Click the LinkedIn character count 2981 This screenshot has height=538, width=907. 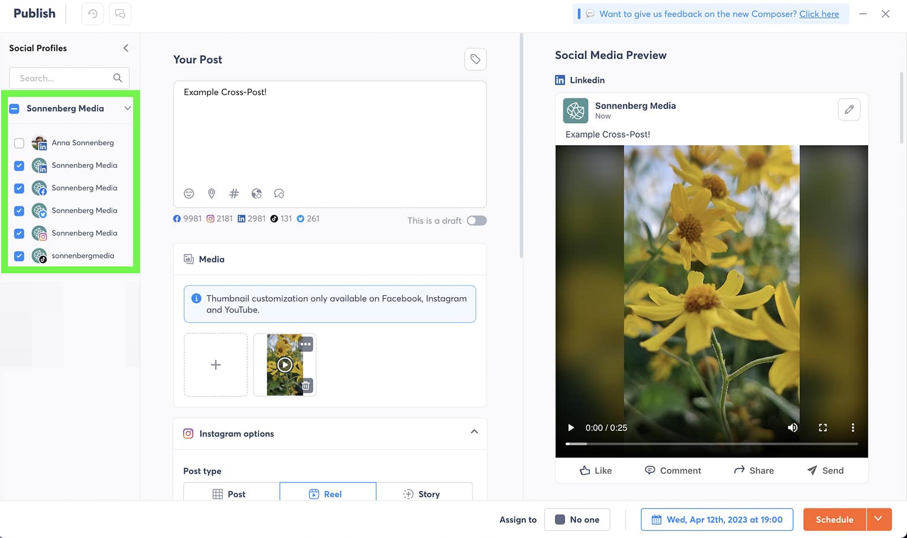pos(251,219)
